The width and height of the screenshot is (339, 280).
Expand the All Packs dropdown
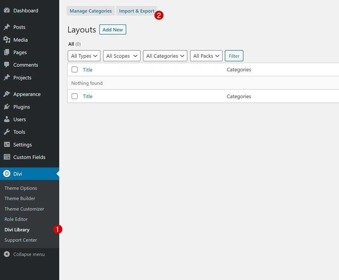206,56
